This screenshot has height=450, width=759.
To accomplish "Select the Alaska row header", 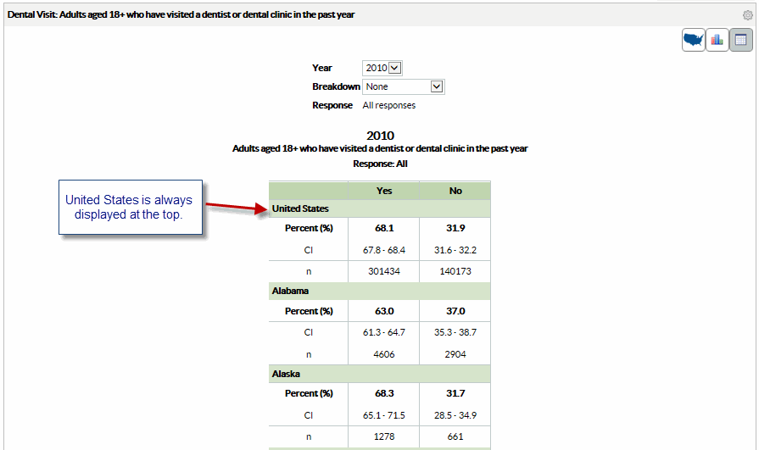I will [x=287, y=374].
